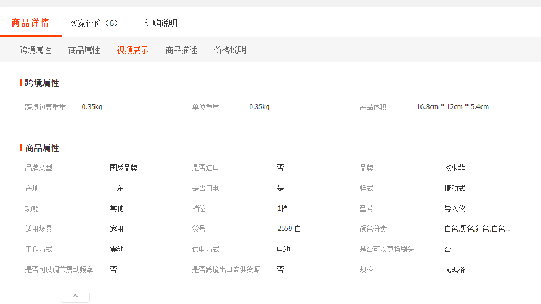The image size is (541, 304).
Task: Open the 订购说明 tab
Action: click(x=161, y=23)
